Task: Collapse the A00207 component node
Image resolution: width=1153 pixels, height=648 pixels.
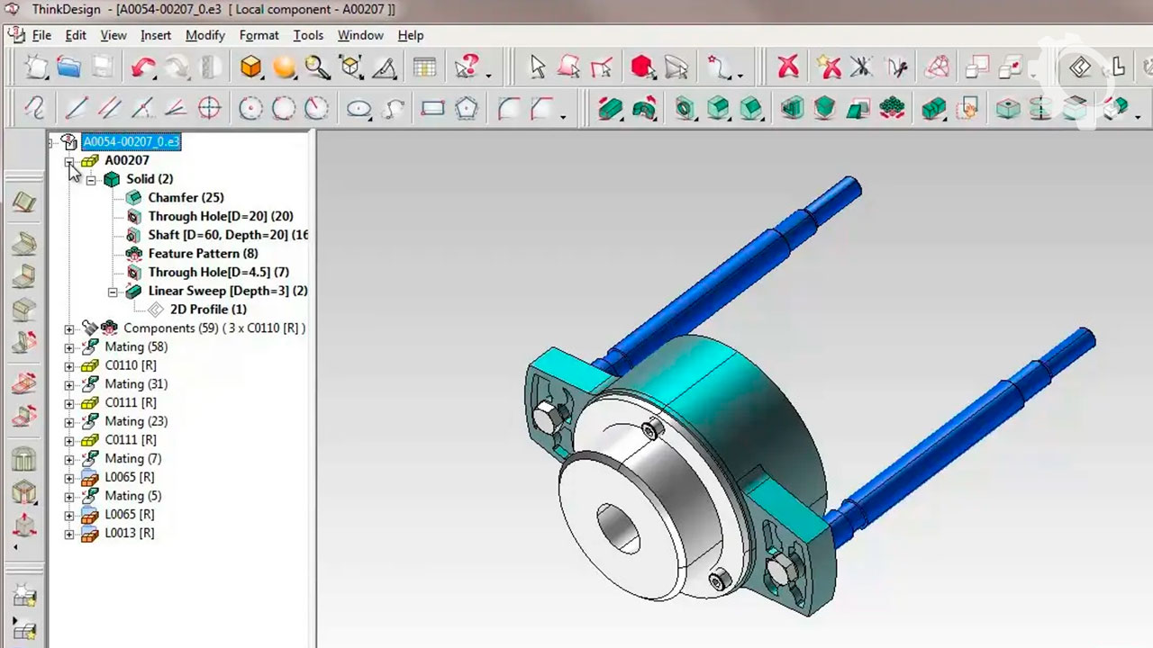Action: click(69, 161)
